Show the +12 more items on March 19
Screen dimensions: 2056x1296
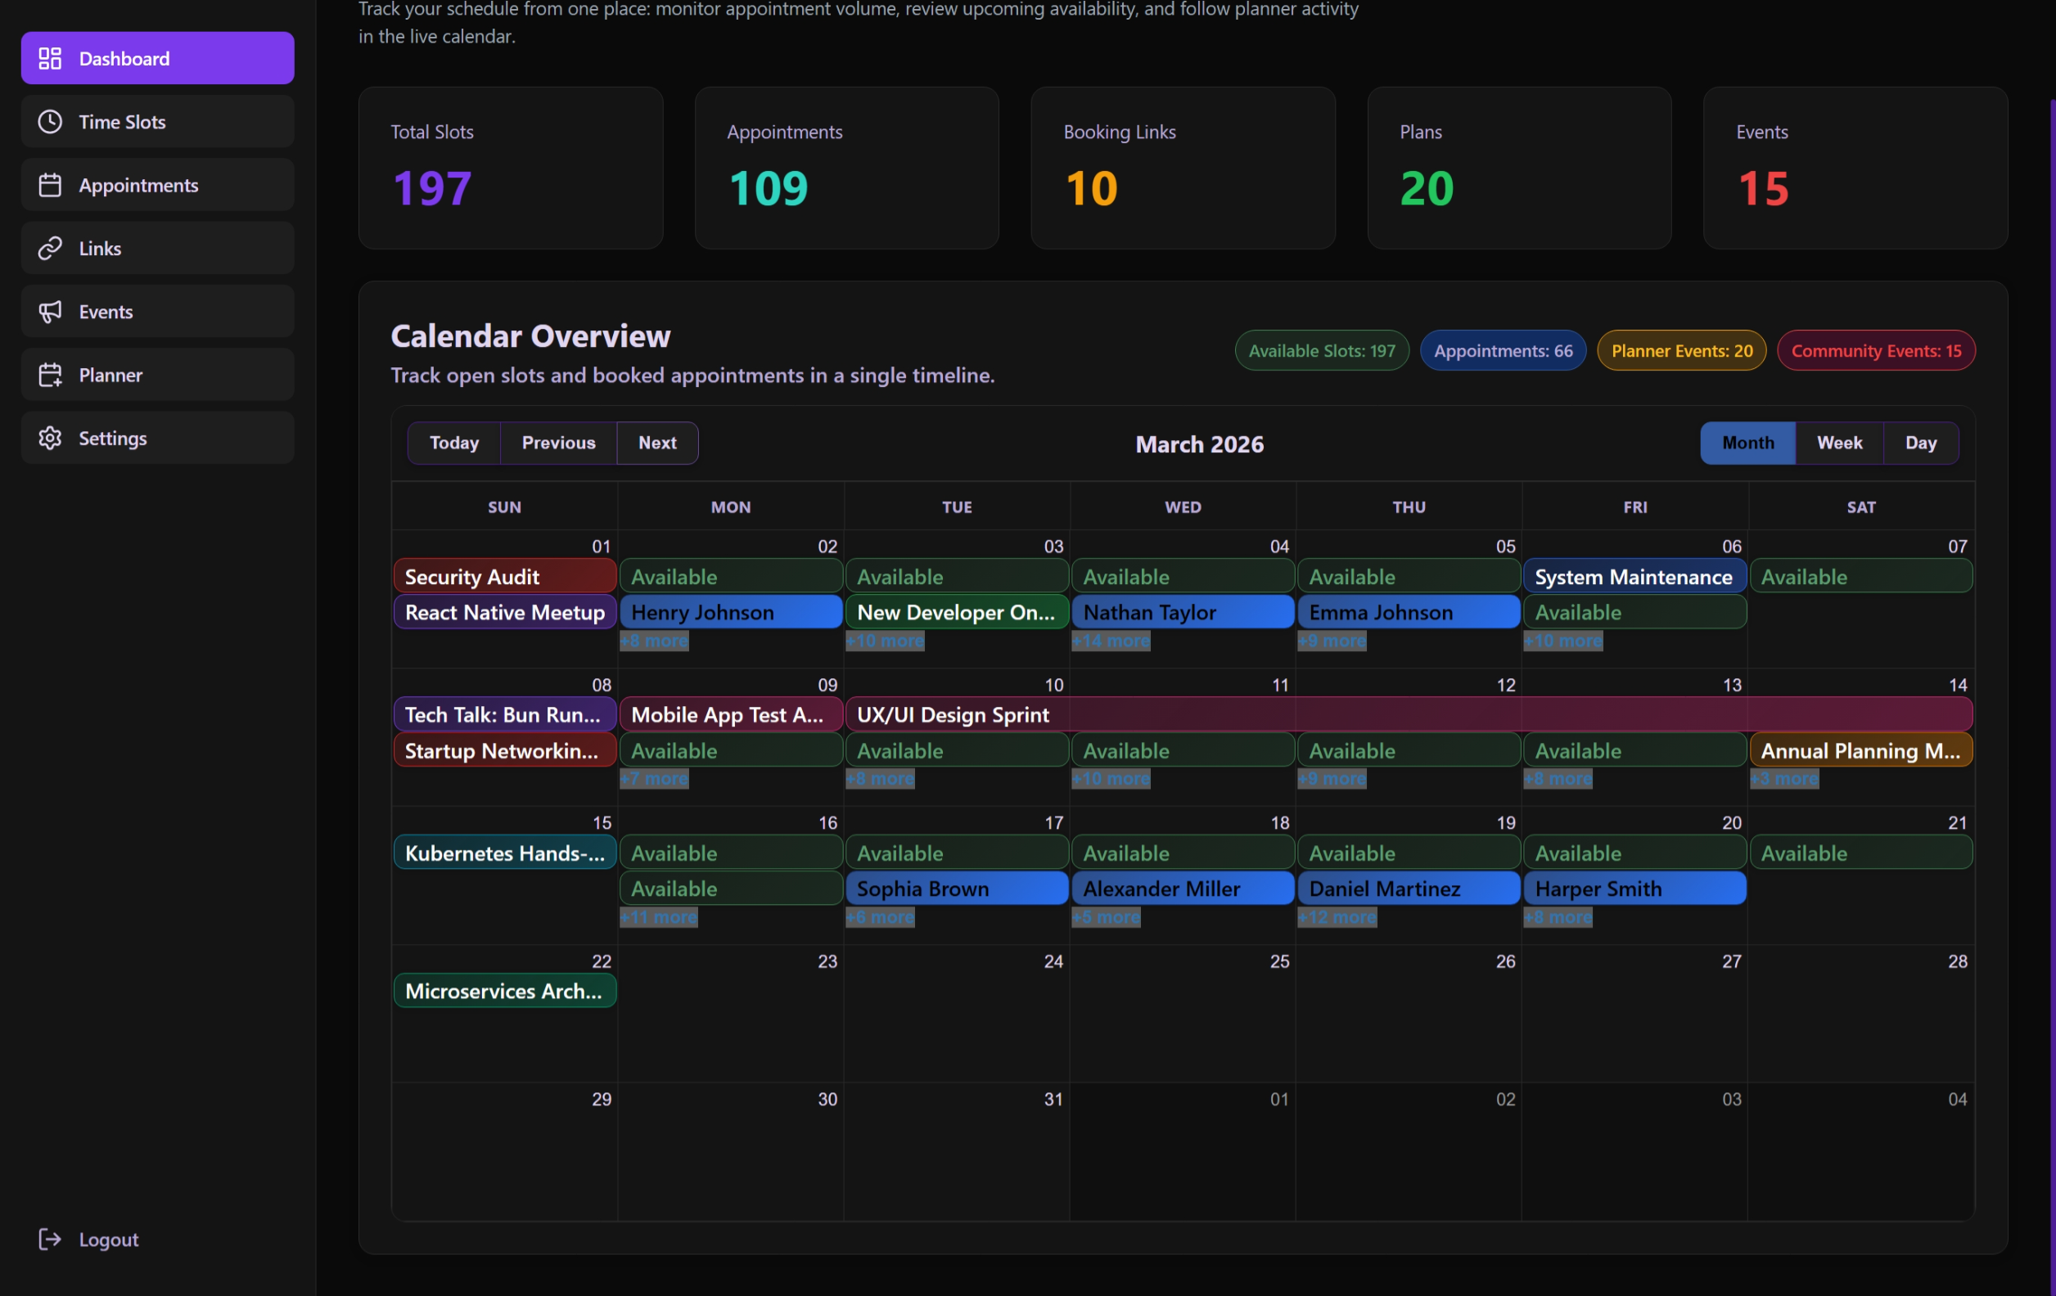(x=1337, y=917)
